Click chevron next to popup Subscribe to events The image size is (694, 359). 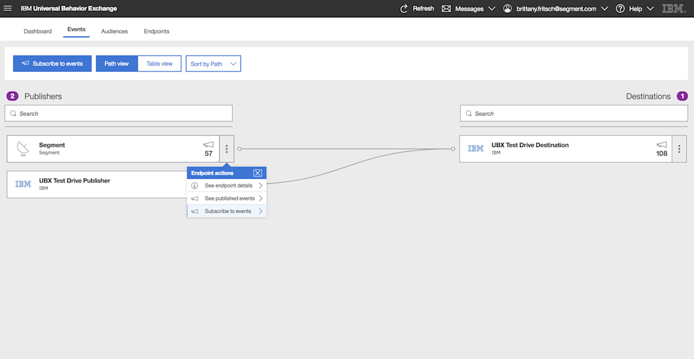click(261, 211)
